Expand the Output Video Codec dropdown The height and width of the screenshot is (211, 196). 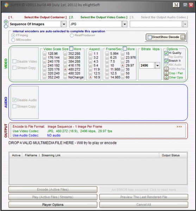(x=125, y=24)
